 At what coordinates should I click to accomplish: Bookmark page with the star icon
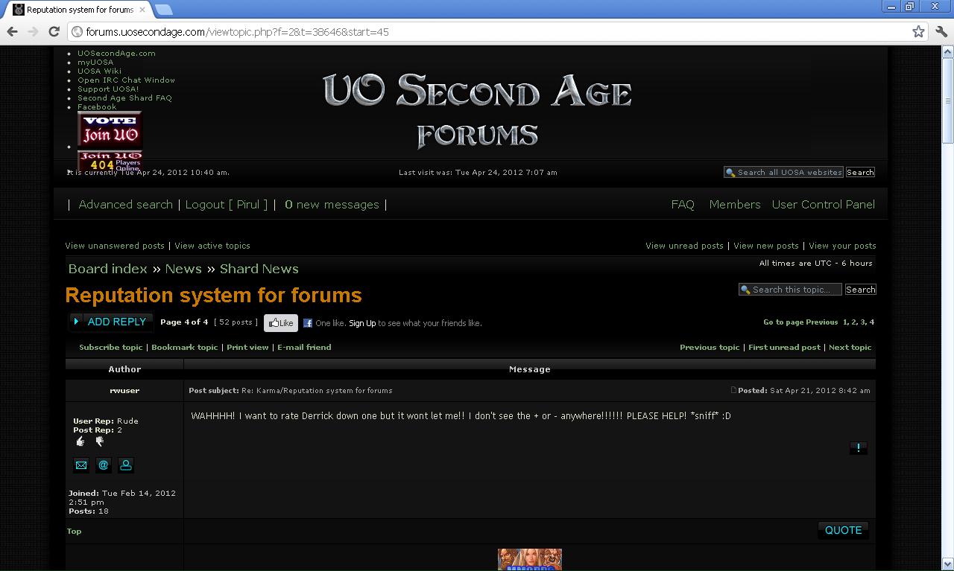click(x=918, y=31)
